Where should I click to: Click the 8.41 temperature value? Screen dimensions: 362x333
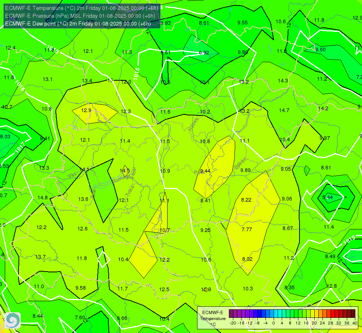(x=205, y=201)
